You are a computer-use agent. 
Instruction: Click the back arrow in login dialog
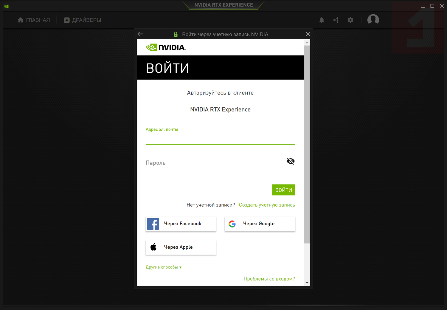(x=140, y=34)
